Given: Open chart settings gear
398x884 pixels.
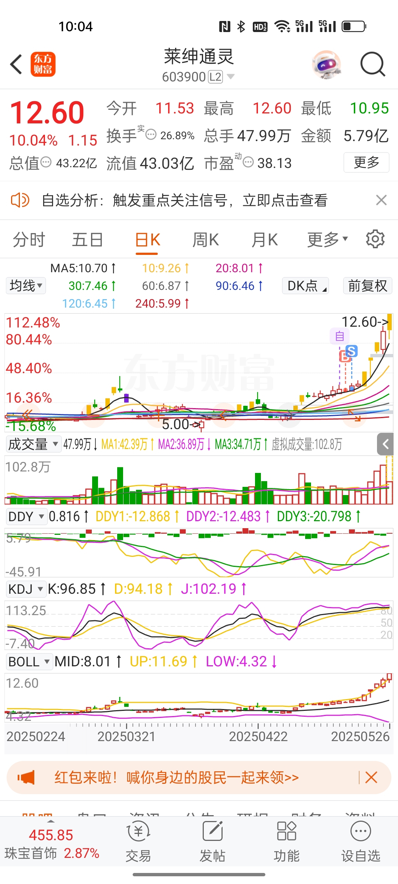Looking at the screenshot, I should (375, 239).
